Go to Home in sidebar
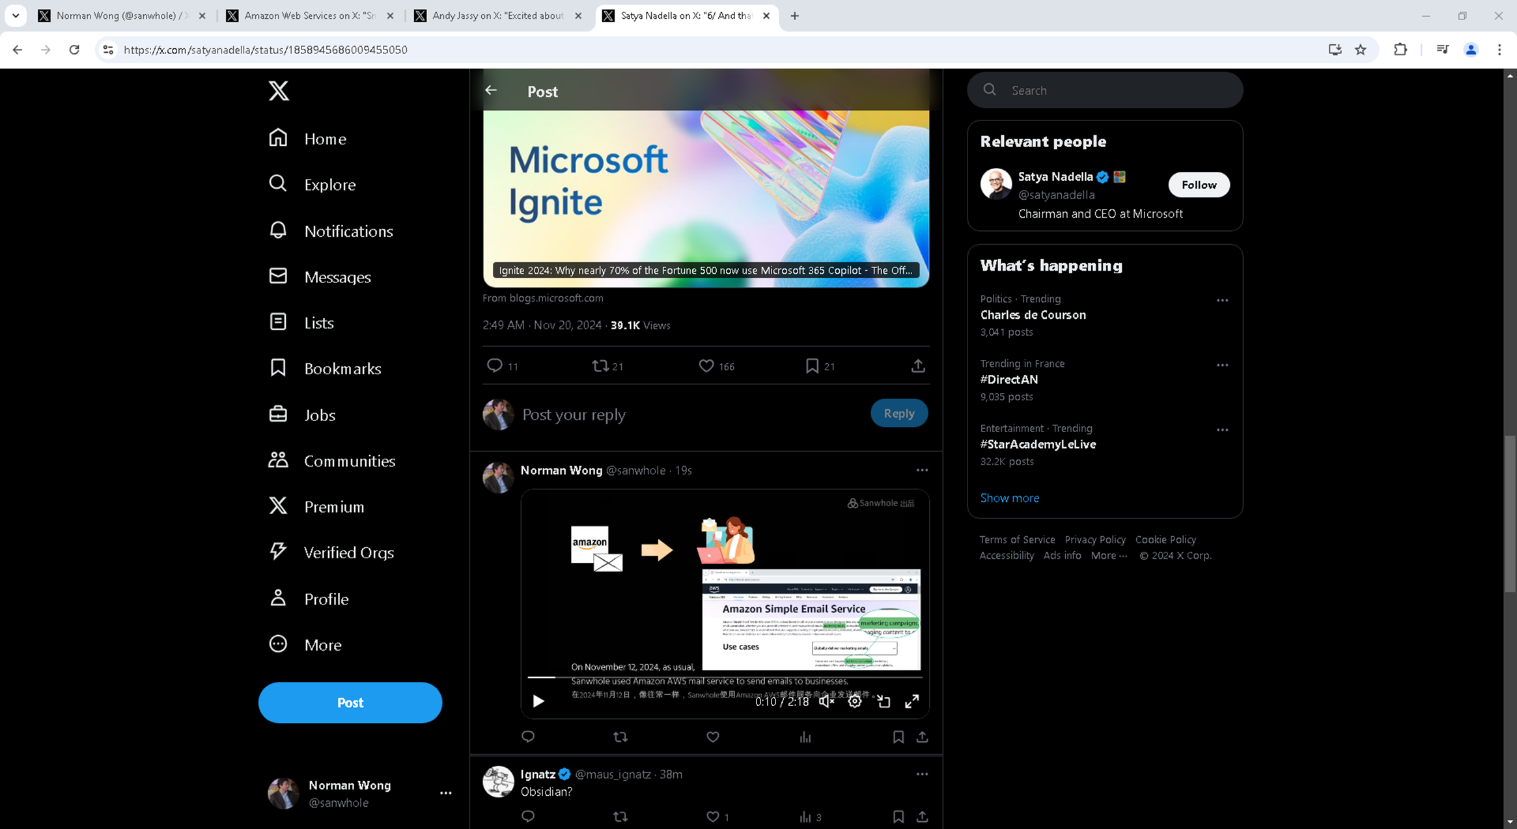This screenshot has height=829, width=1517. [307, 139]
